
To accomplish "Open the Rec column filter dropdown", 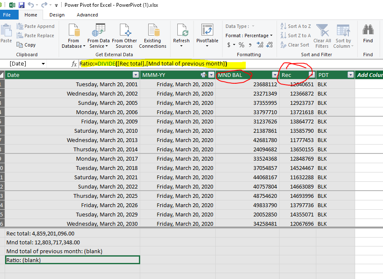I will [312, 74].
